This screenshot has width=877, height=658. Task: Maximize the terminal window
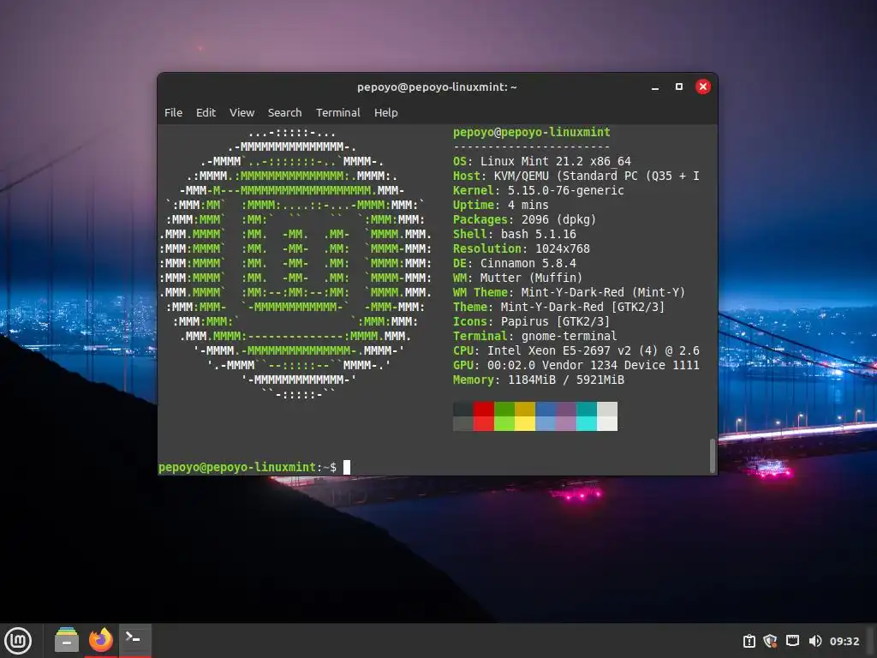679,87
